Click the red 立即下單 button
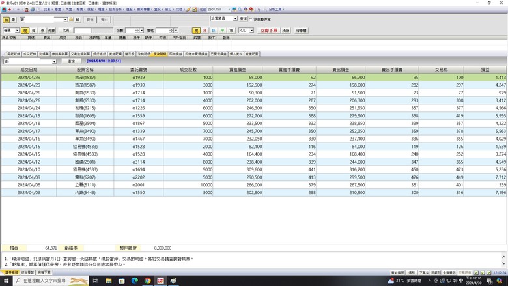Screen dimensions: 508x286 269,31
